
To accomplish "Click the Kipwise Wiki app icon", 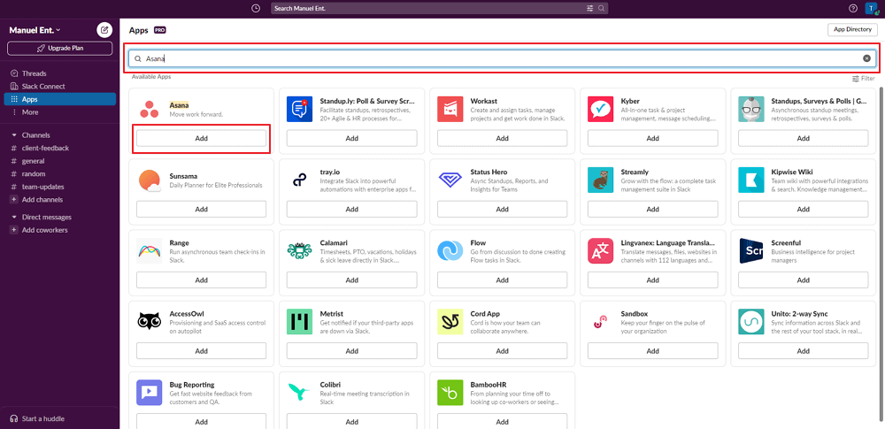I will pyautogui.click(x=751, y=180).
